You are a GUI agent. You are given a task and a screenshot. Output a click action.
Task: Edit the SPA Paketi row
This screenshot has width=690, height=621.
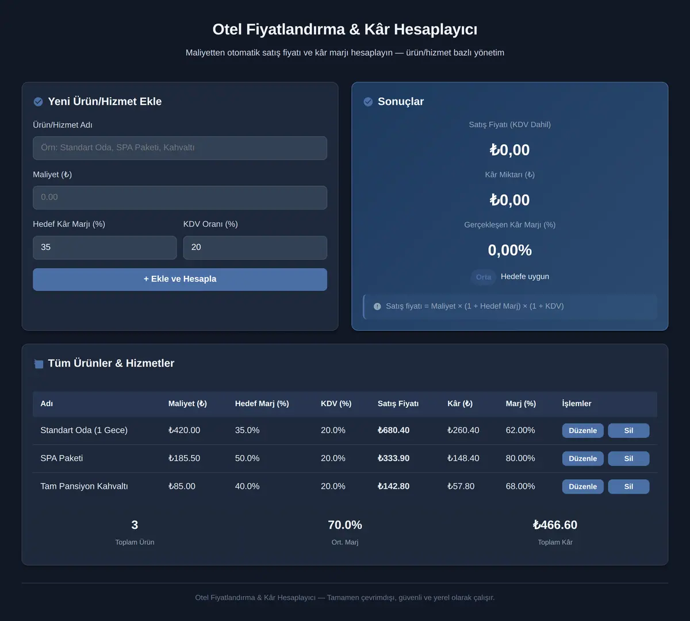tap(582, 458)
